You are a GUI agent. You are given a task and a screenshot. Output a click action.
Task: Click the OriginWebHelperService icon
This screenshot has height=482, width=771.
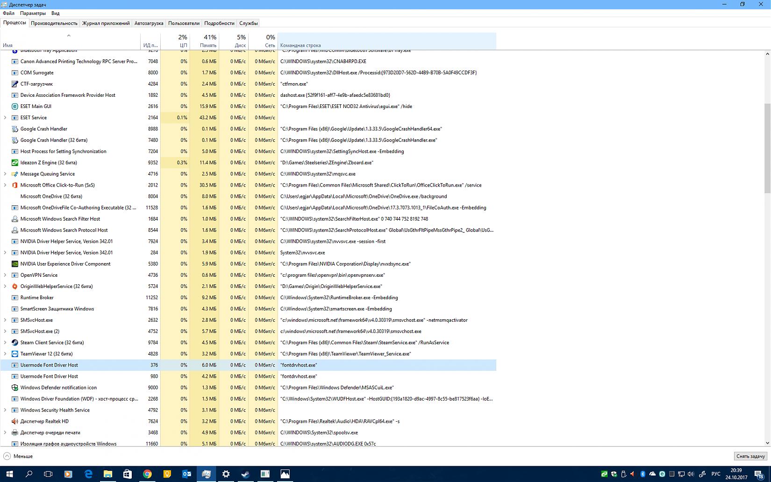14,287
